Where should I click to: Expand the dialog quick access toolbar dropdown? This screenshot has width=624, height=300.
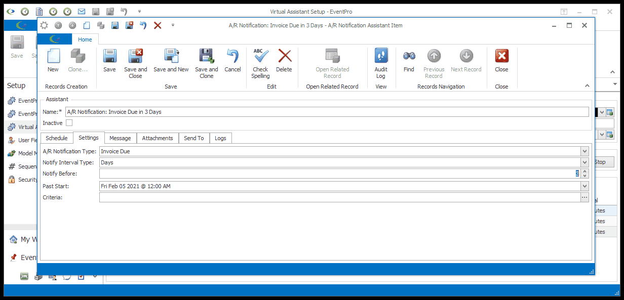[173, 25]
